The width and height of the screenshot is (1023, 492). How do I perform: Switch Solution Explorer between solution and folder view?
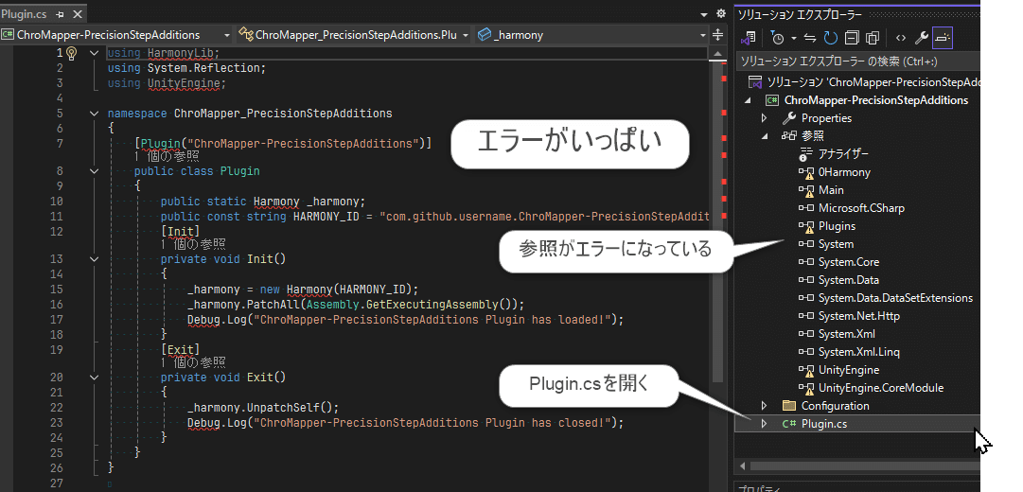(750, 38)
